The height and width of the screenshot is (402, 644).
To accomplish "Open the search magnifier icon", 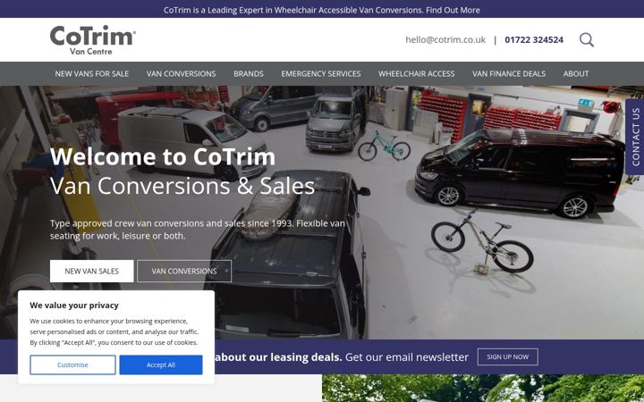I will coord(587,40).
